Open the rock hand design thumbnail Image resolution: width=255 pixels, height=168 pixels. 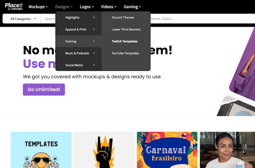pos(104,150)
